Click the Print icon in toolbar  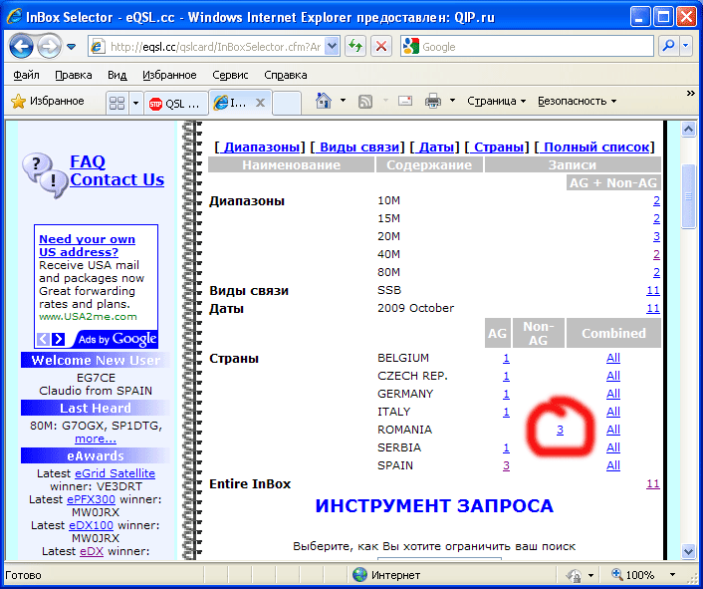tap(433, 101)
